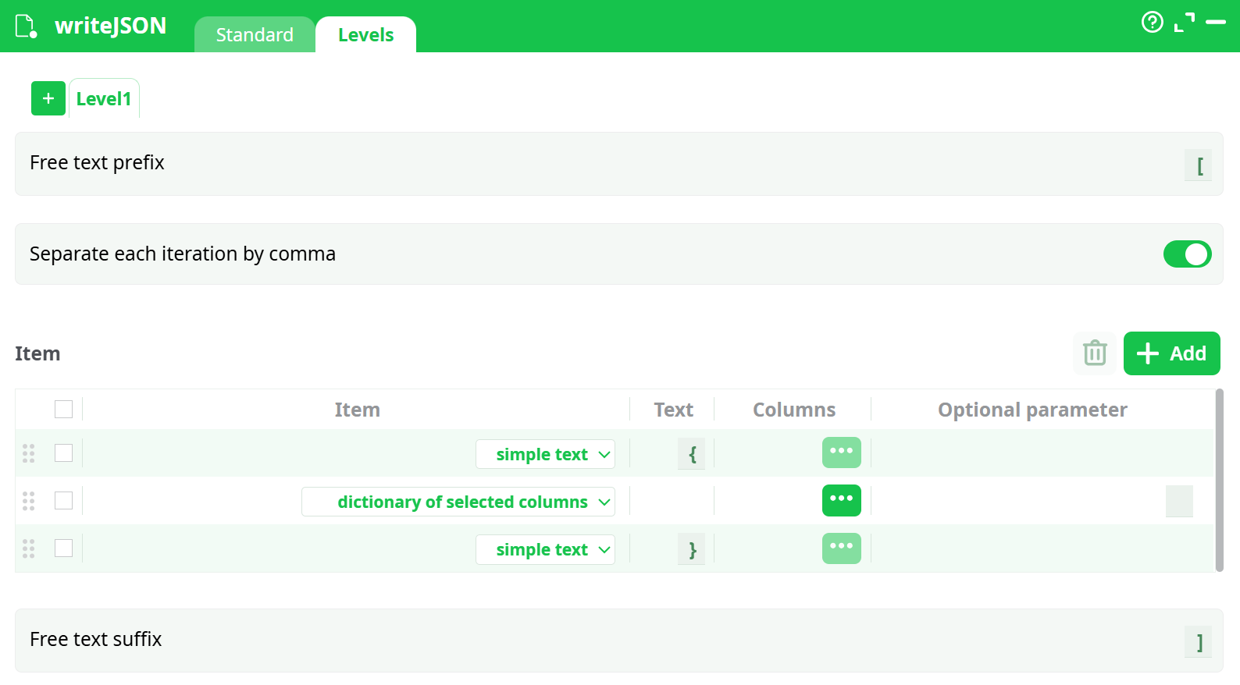Click the item table vertical scrollbar
Viewport: 1240px width, 685px height.
[x=1219, y=480]
